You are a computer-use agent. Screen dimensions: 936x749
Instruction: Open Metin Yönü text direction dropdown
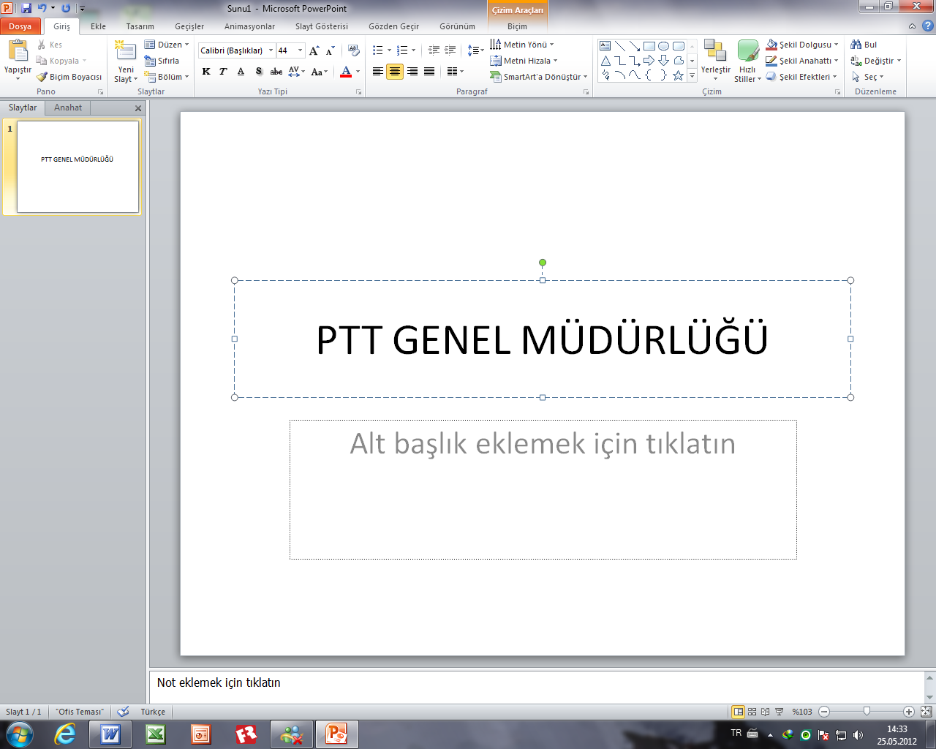[521, 45]
